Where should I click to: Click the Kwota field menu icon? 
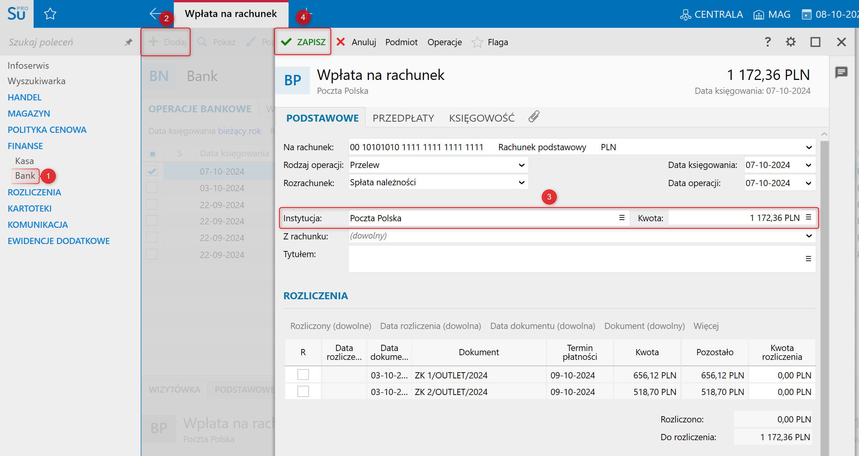click(x=808, y=218)
